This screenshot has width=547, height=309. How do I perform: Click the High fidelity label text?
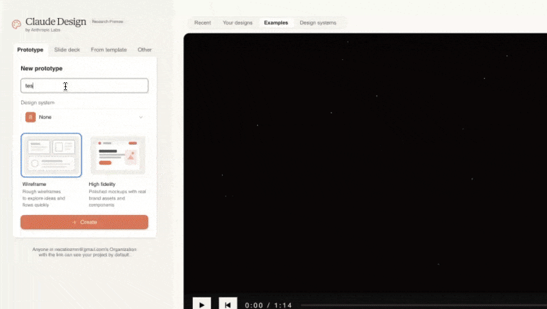102,184
